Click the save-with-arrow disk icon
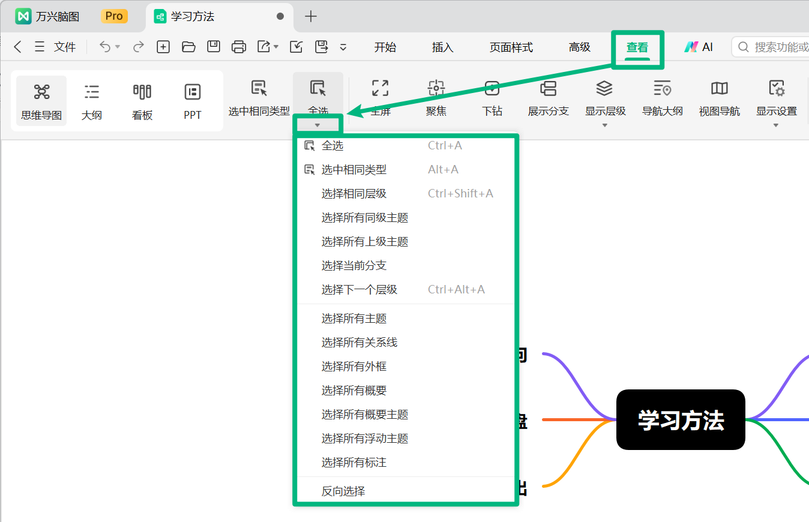 pos(321,47)
